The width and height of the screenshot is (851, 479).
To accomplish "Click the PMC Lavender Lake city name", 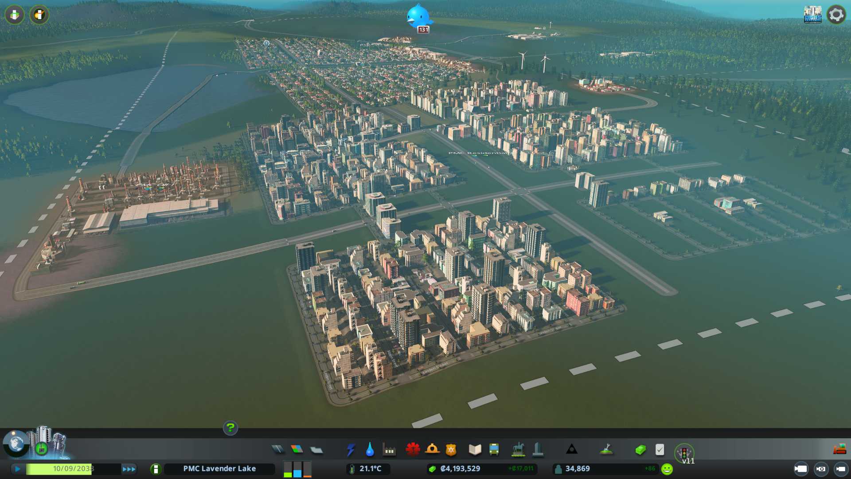I will (x=219, y=469).
